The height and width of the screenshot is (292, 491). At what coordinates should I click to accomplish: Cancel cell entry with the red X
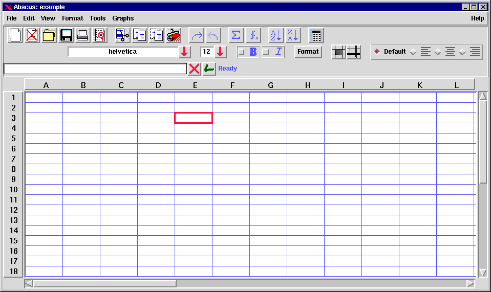[194, 69]
